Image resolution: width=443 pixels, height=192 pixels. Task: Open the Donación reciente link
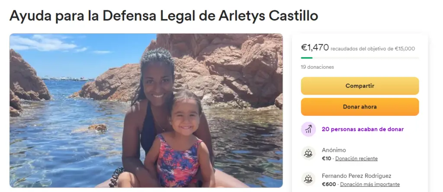click(356, 159)
